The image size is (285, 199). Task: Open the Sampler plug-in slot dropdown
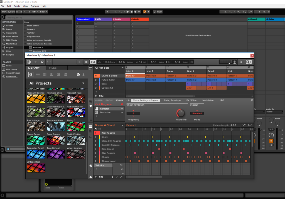pos(122,109)
